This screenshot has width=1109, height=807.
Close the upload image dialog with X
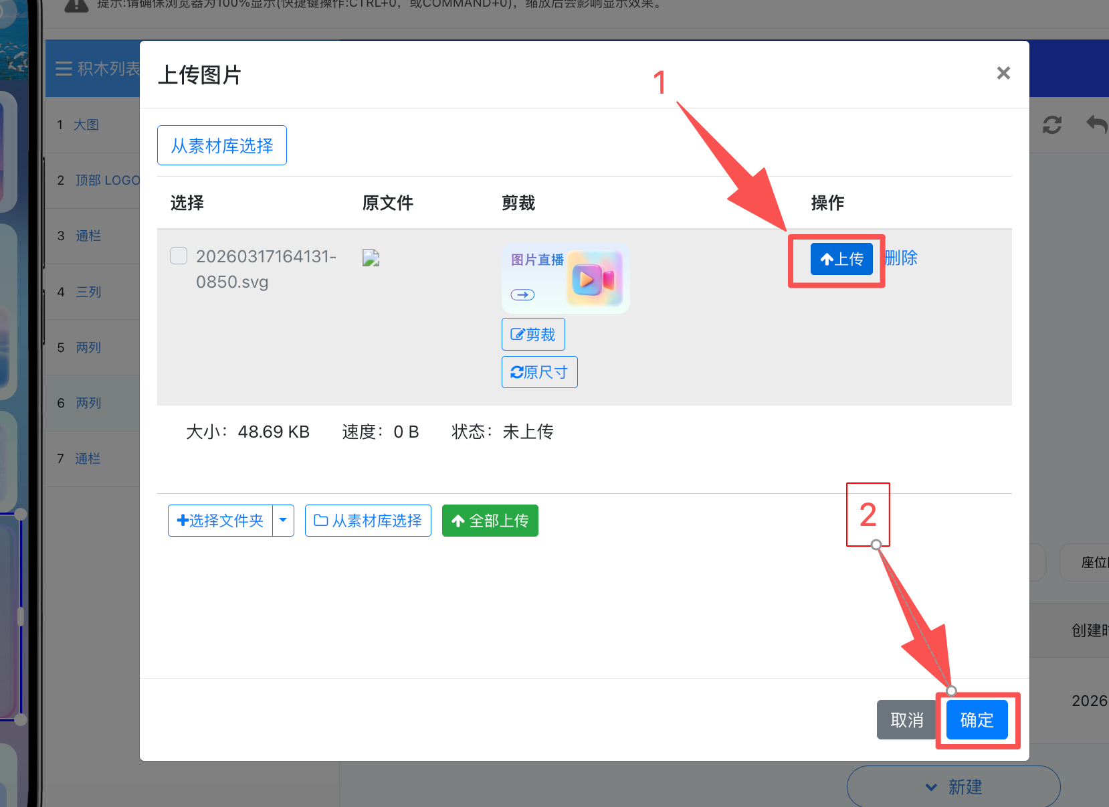click(x=1003, y=73)
